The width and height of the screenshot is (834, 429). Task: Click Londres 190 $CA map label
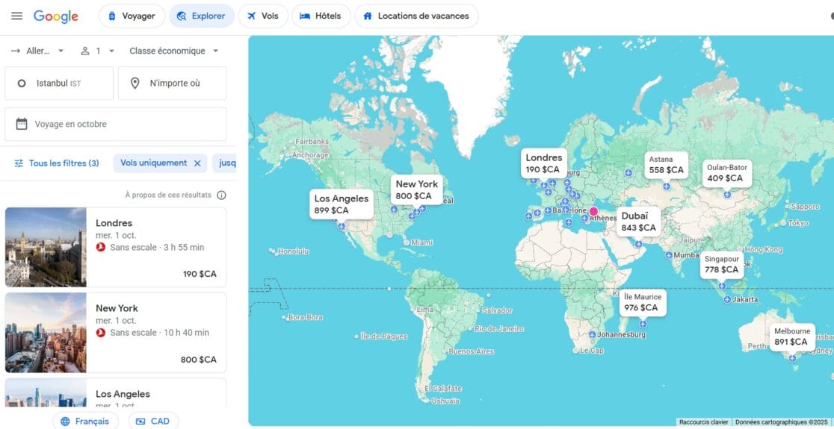tap(543, 163)
